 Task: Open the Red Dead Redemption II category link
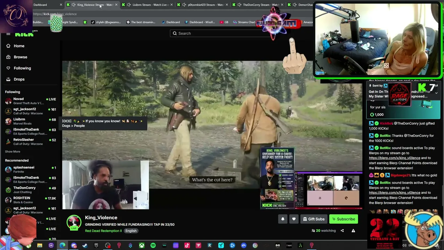click(x=103, y=231)
